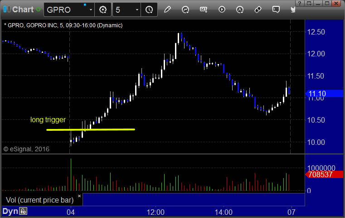
Task: Click the blue link bars icon beside Chart
Action: point(7,9)
